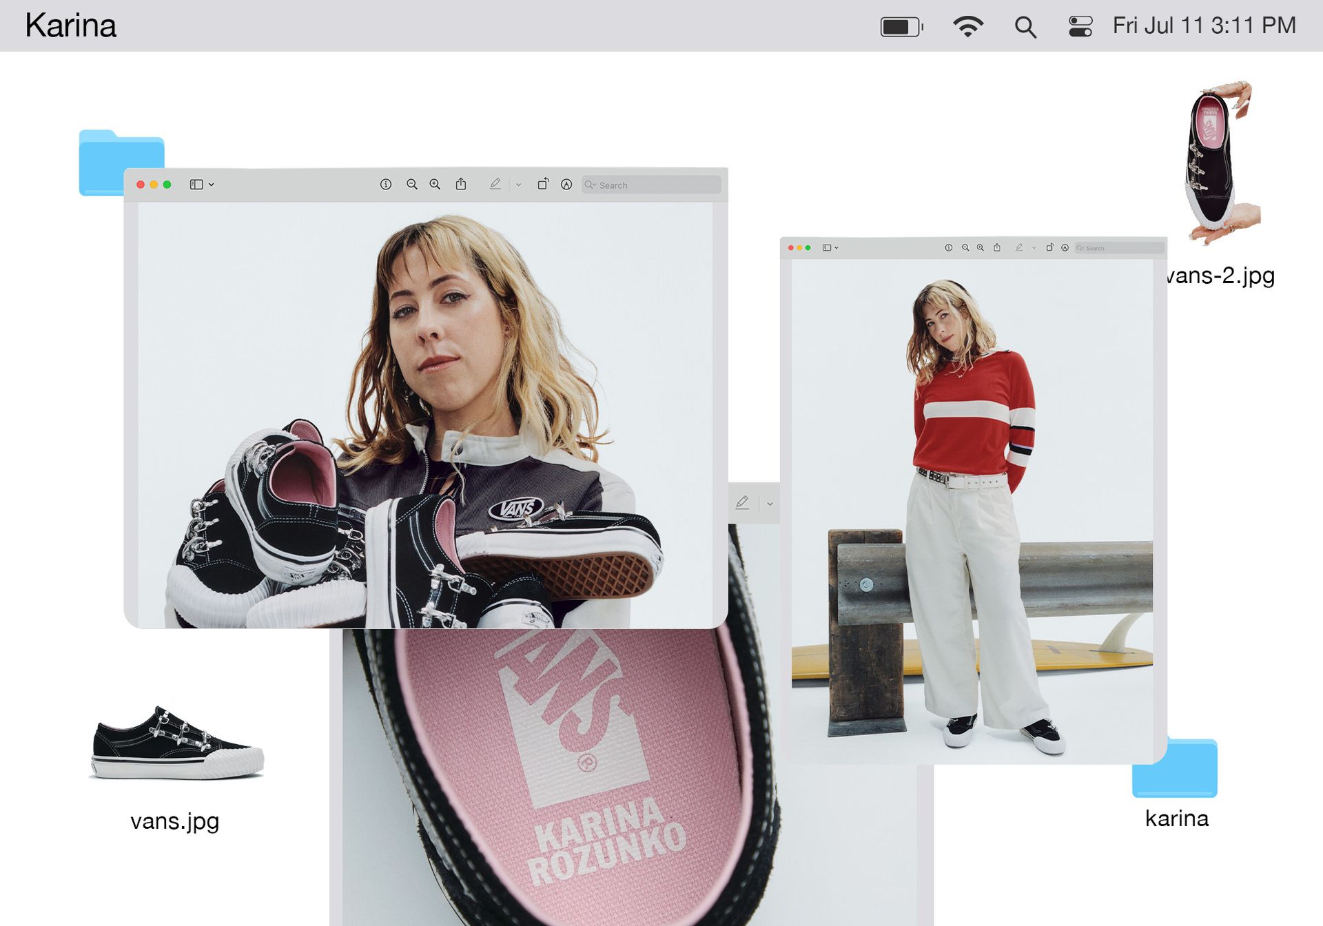
Task: Click the Search field in large preview window
Action: click(651, 185)
